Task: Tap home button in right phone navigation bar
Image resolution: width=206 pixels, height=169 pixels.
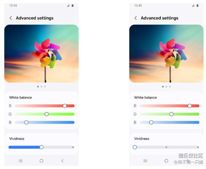Action: [x=166, y=161]
